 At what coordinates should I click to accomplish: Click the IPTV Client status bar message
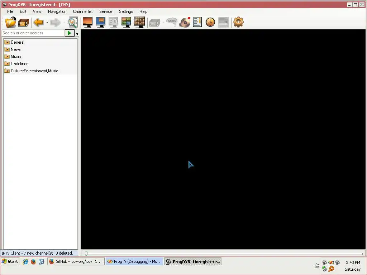click(x=39, y=253)
